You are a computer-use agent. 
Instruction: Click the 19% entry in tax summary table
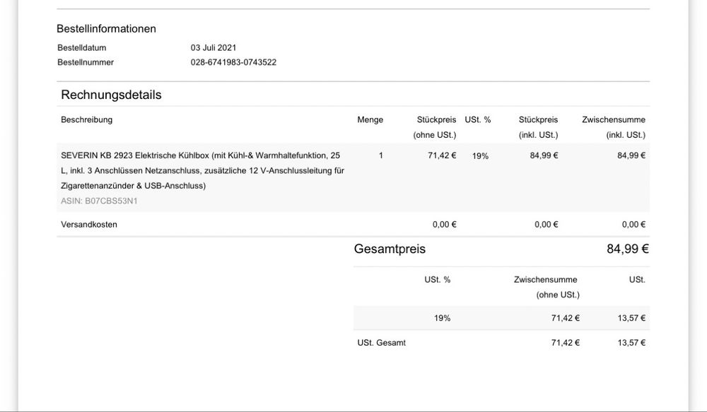442,318
